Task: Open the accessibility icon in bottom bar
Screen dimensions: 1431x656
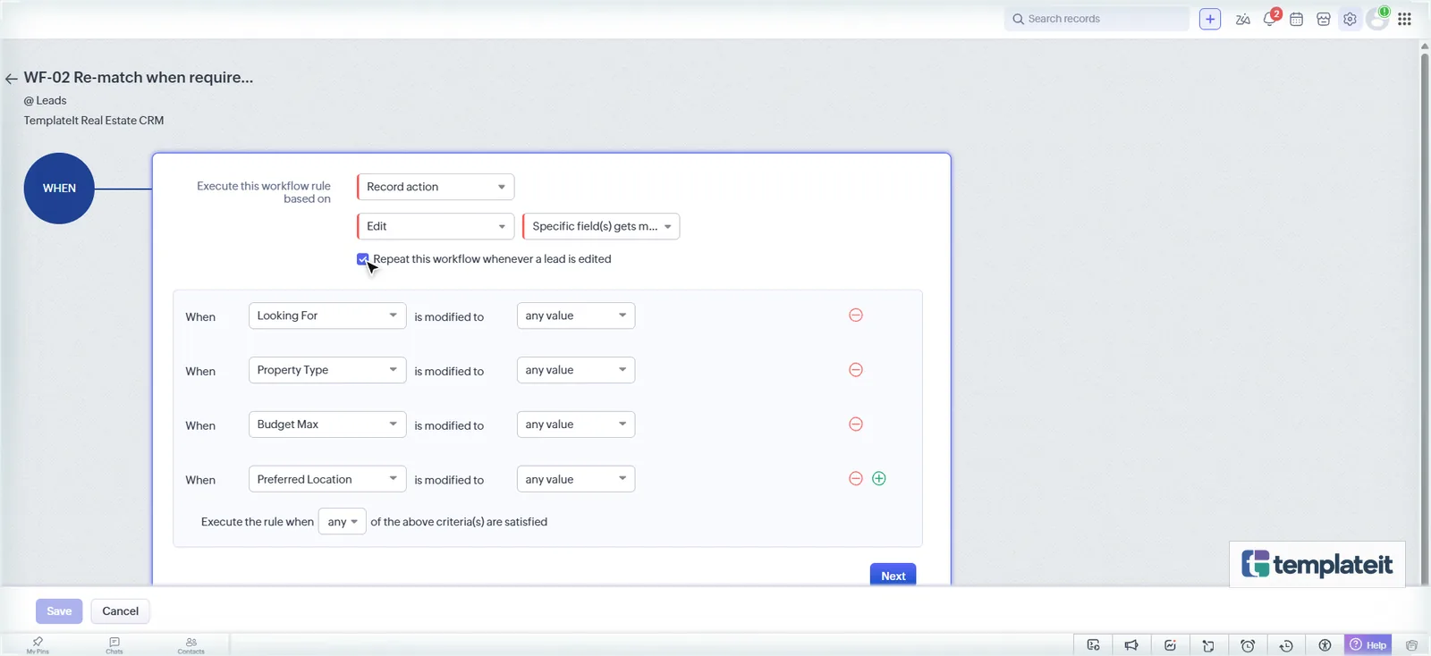Action: 1325,645
